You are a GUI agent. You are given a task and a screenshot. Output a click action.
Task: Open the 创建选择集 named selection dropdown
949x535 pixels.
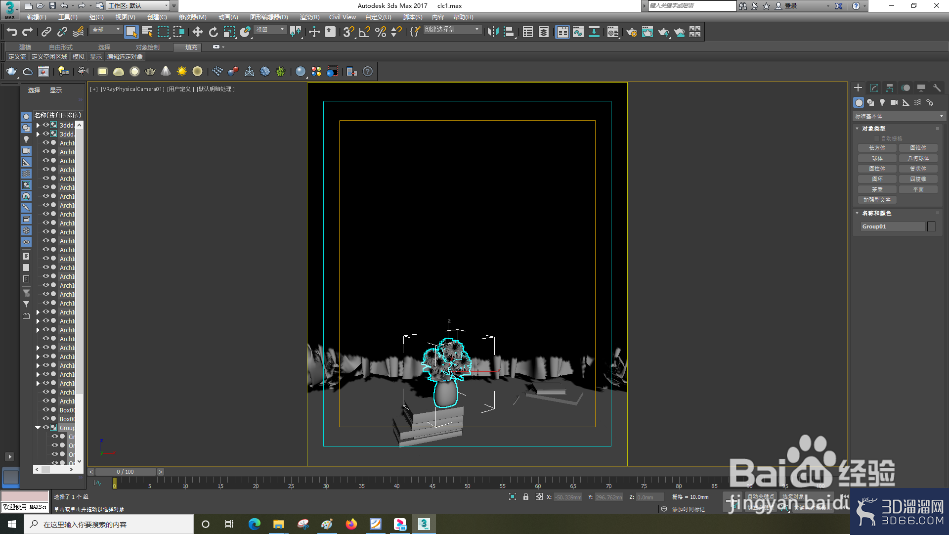click(x=452, y=30)
